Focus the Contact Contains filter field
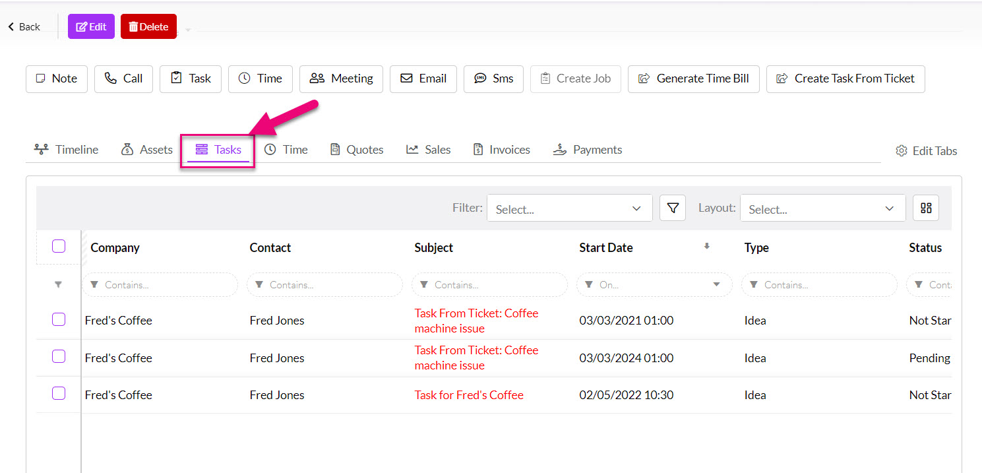The image size is (982, 473). click(x=324, y=285)
